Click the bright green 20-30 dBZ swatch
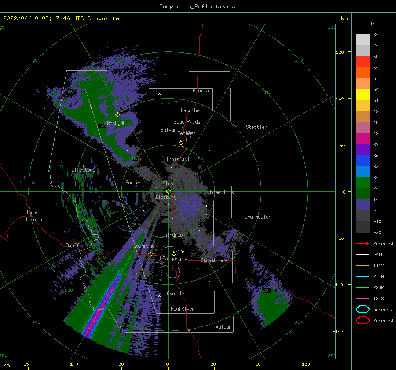The height and width of the screenshot is (370, 396). (363, 183)
